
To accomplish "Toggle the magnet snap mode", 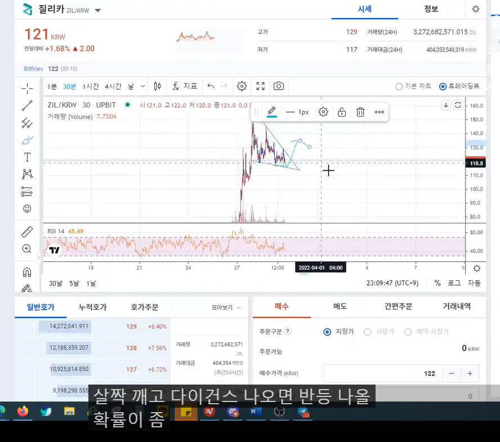I will click(x=27, y=272).
